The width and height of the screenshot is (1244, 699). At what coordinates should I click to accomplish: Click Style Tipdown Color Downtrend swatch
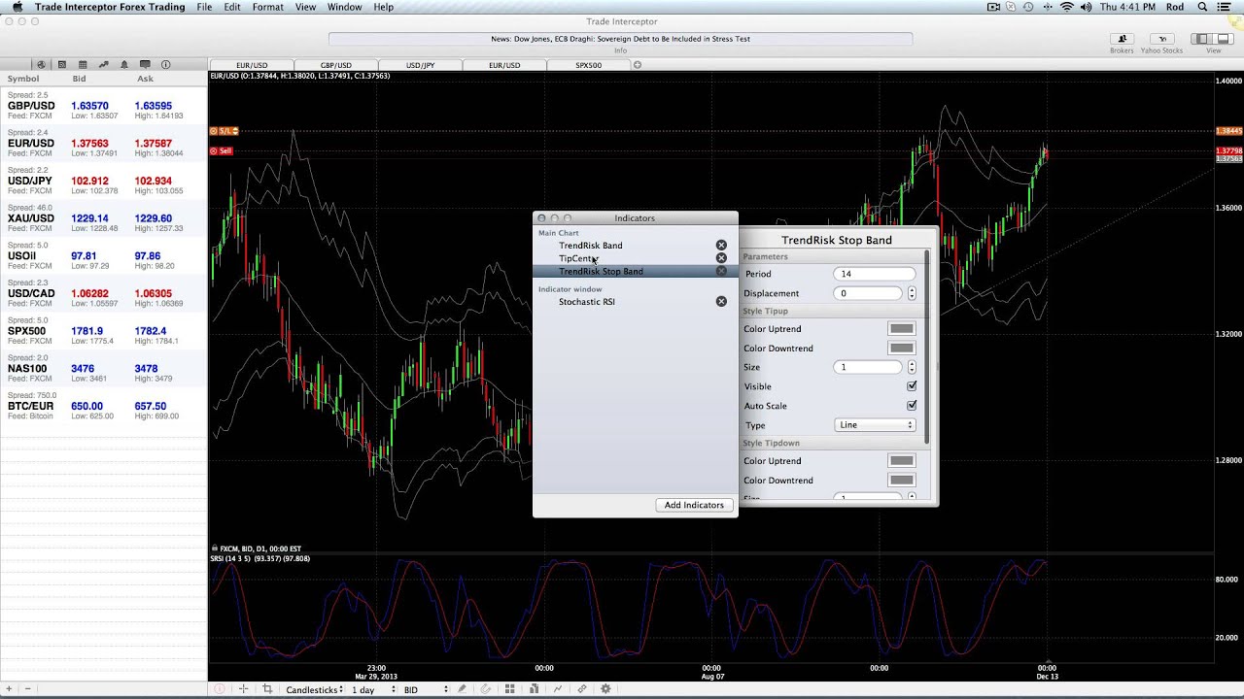click(x=901, y=481)
